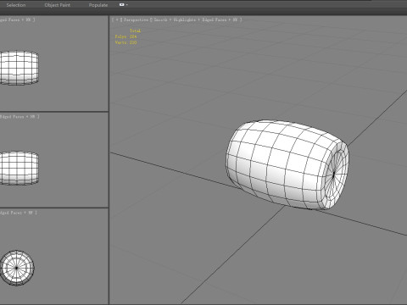Click the Polys count statistic
Image resolution: width=407 pixels, height=305 pixels.
coord(125,36)
